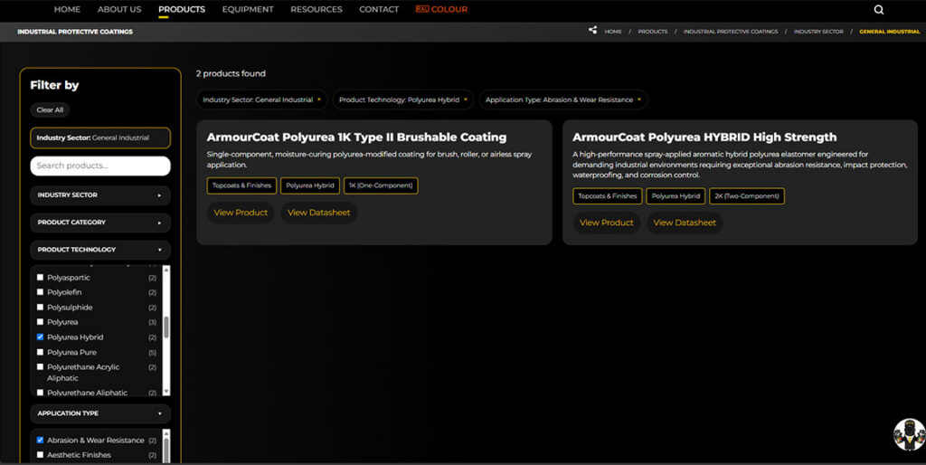This screenshot has width=926, height=465.
Task: Expand the Product Category filter section
Action: click(x=100, y=223)
